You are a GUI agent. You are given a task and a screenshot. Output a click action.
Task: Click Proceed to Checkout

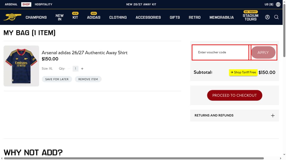coord(234,95)
